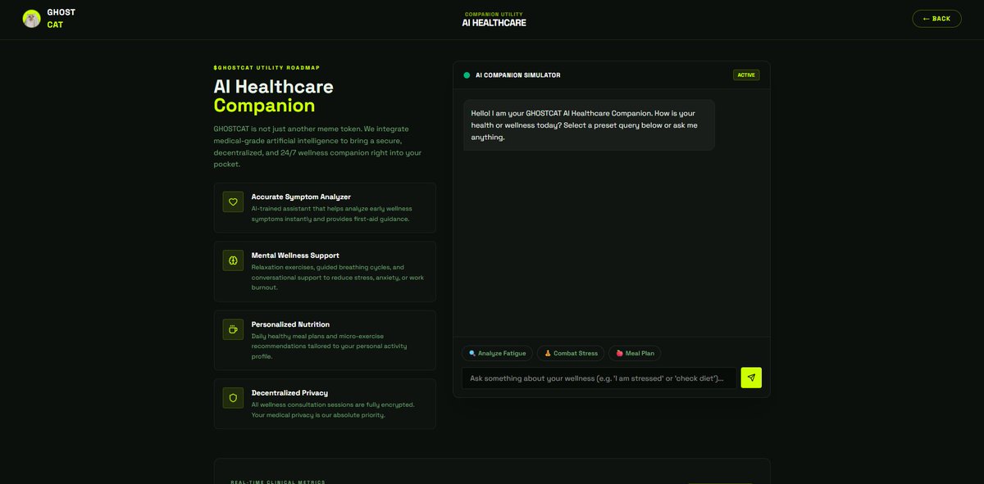984x484 pixels.
Task: Click the green status dot in simulator header
Action: tap(467, 75)
